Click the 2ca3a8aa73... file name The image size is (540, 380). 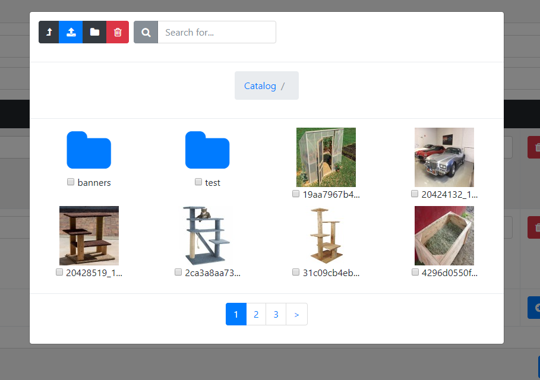[213, 273]
